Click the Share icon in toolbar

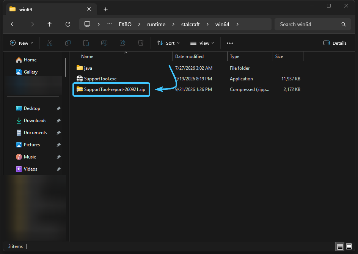coord(122,43)
